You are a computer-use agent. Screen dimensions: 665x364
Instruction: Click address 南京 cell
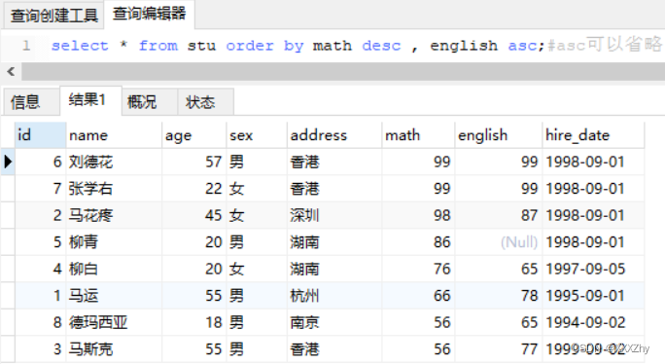[334, 322]
